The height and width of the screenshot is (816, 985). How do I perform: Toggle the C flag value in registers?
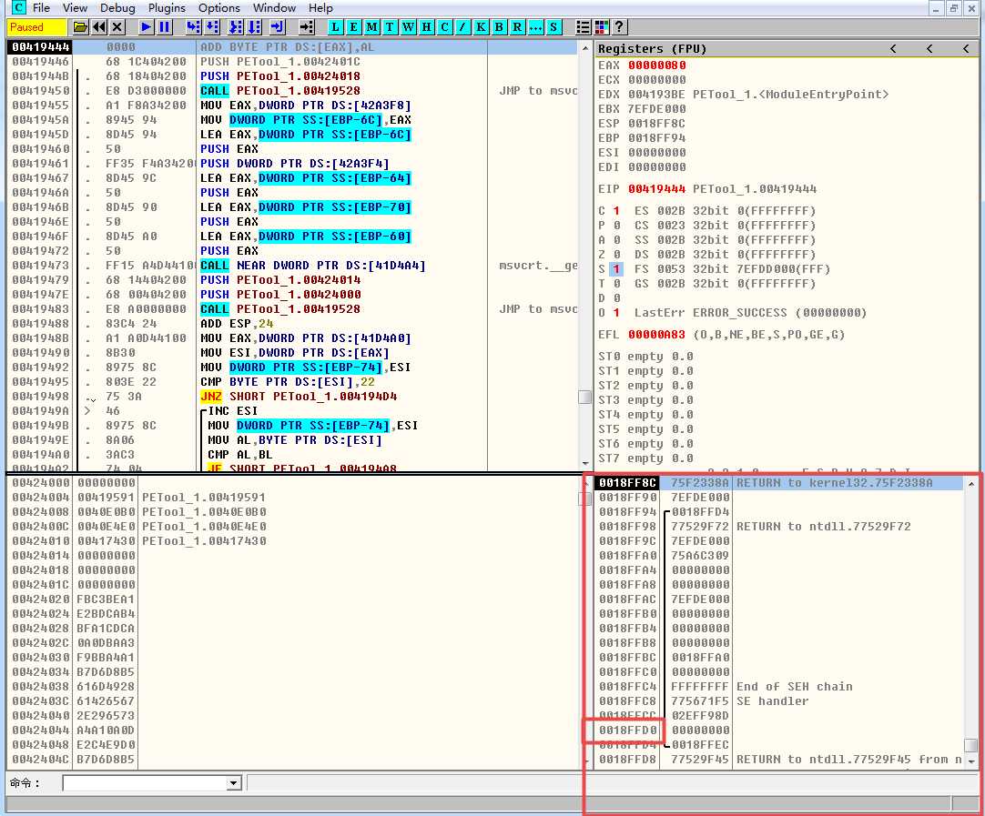pos(614,211)
